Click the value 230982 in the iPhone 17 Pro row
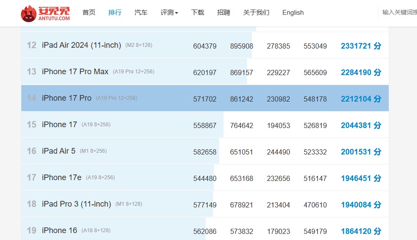 coord(278,99)
